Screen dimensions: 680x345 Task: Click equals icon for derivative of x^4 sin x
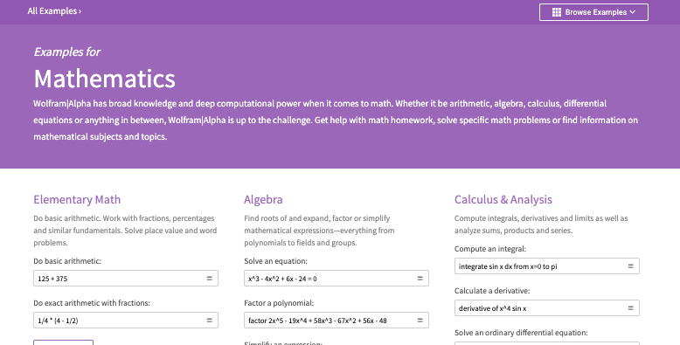(630, 308)
